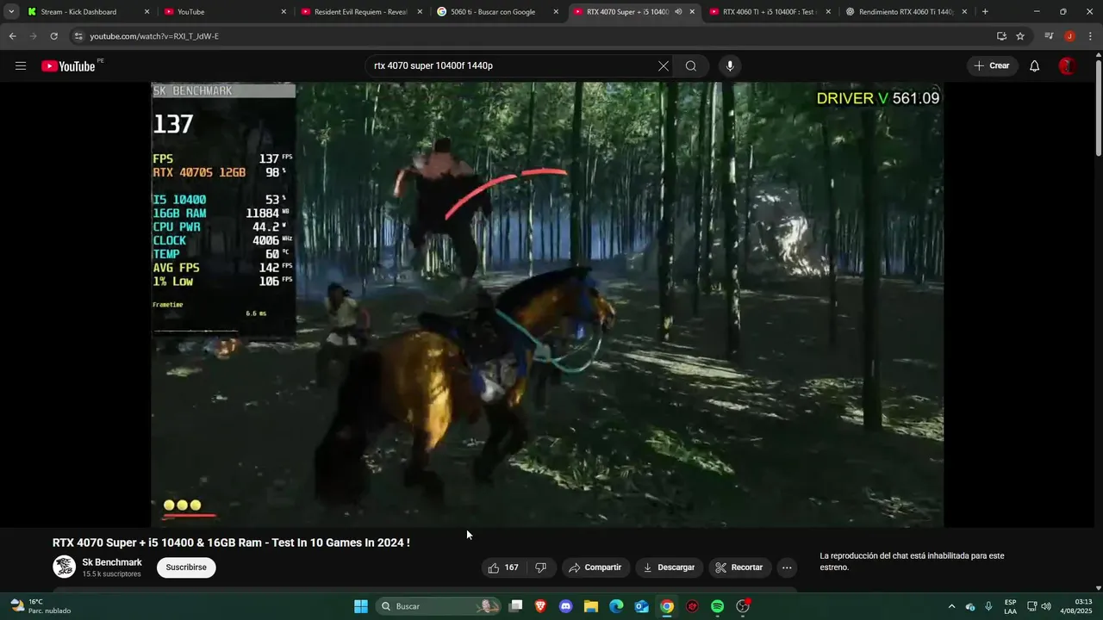Open a new browser tab
This screenshot has width=1103, height=620.
coord(985,12)
